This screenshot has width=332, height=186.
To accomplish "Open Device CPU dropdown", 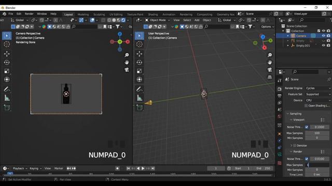I will 318,100.
